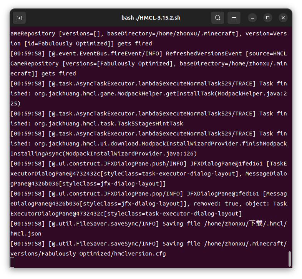
Task: Click the title "bash ./HMCL-3.15.2.sh"
Action: [x=151, y=18]
